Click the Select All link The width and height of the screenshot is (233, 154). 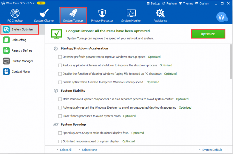(x=66, y=150)
